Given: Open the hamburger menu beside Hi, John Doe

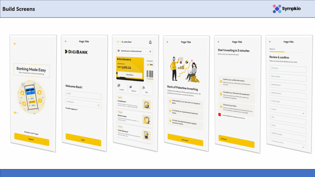Looking at the screenshot, I should 118,42.
